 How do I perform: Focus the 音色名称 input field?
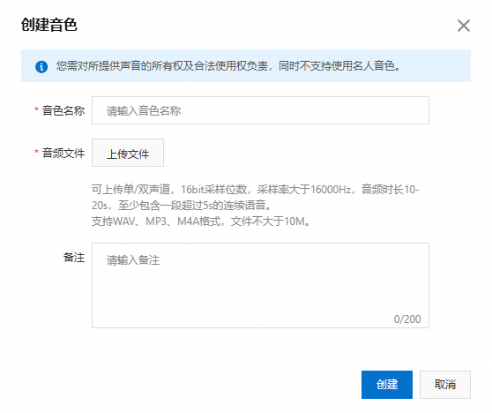coord(260,110)
